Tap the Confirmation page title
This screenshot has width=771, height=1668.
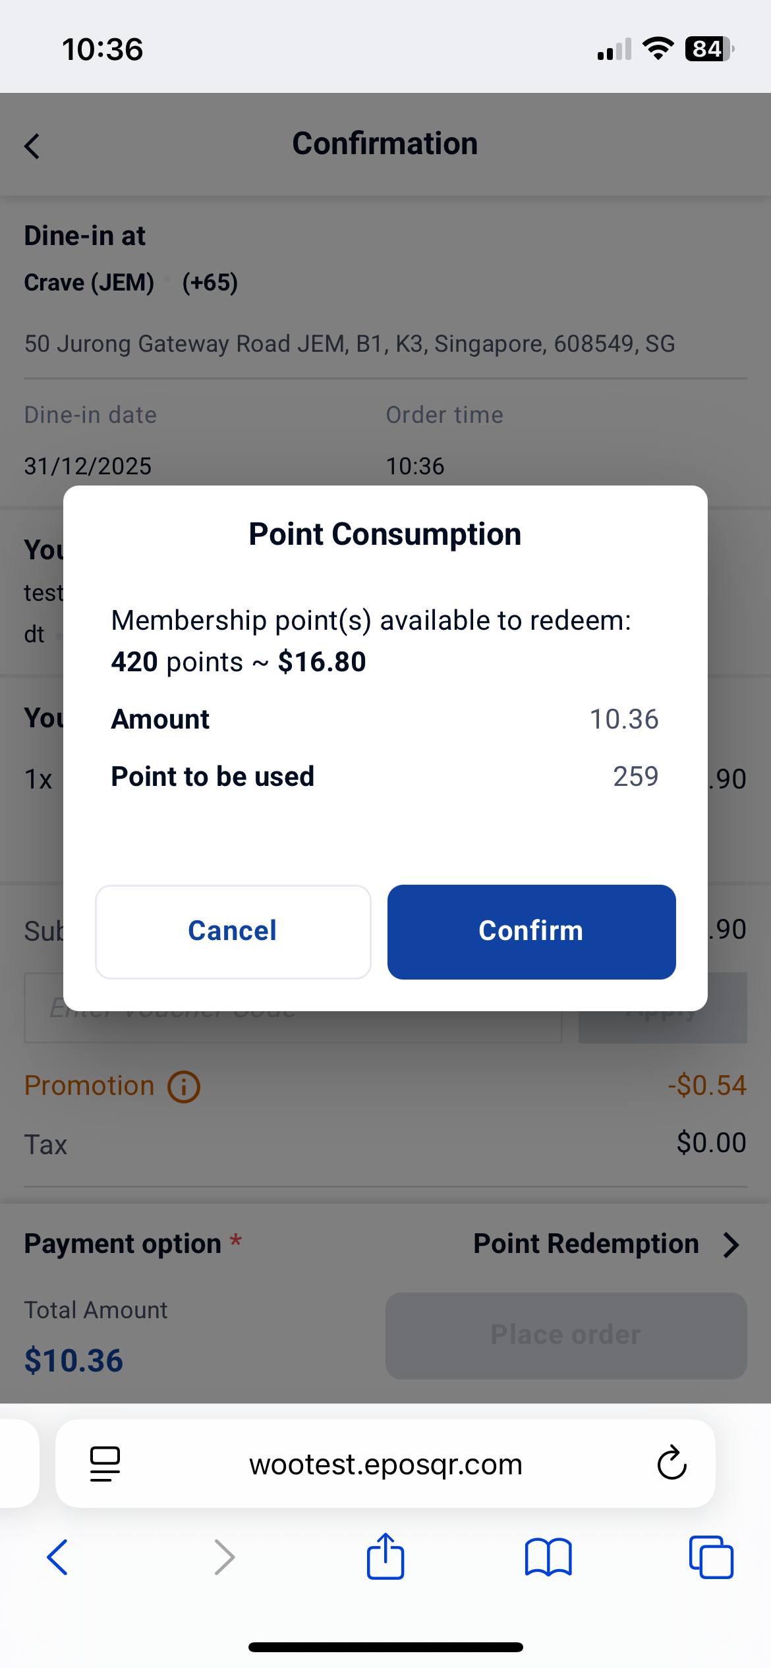tap(385, 144)
